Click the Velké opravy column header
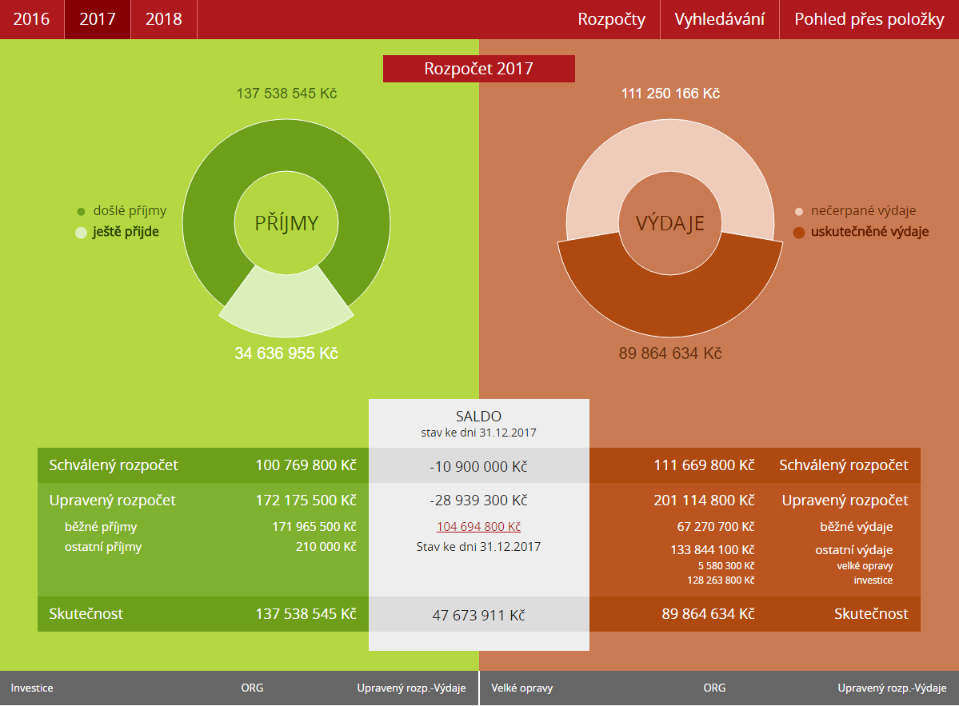Viewport: 959px width, 706px height. pyautogui.click(x=521, y=688)
